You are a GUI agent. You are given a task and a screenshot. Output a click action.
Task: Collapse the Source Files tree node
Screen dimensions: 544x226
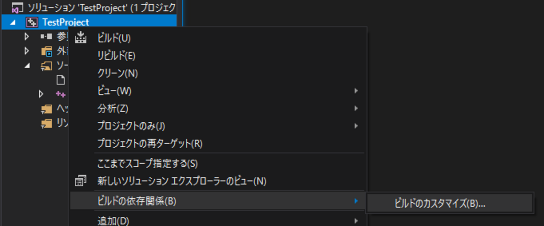[x=27, y=66]
